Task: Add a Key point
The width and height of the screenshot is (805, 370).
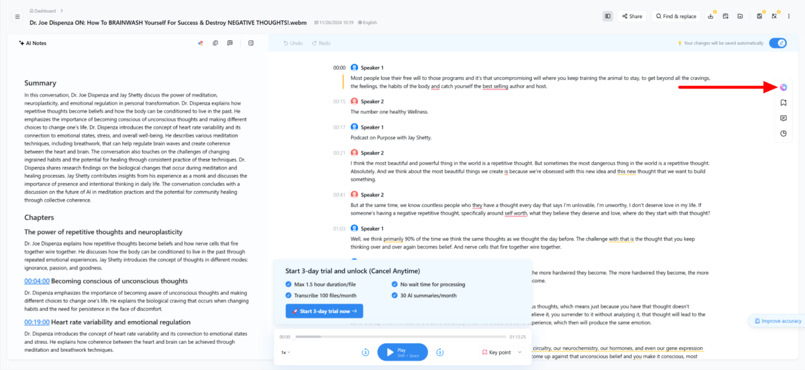Action: 496,352
